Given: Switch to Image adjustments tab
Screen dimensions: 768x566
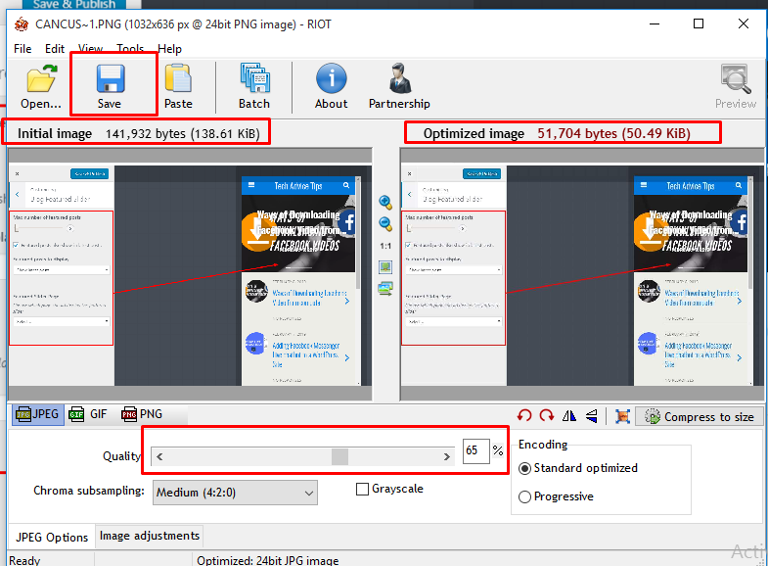Looking at the screenshot, I should (x=150, y=536).
